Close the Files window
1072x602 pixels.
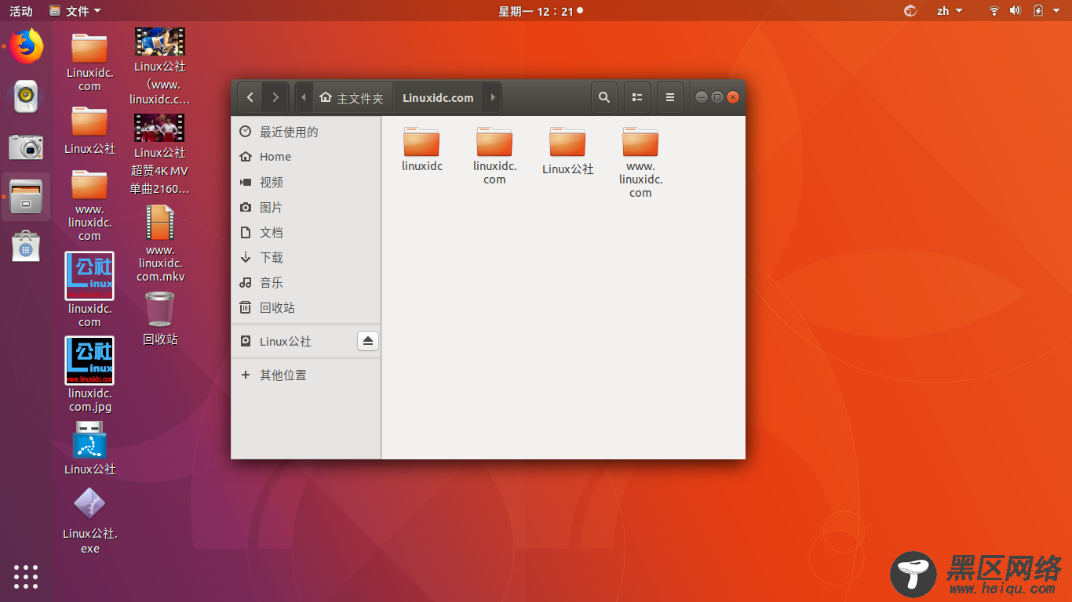click(733, 97)
